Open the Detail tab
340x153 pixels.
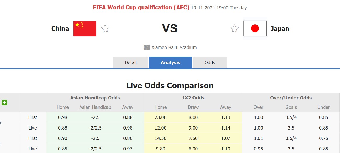[x=131, y=63]
